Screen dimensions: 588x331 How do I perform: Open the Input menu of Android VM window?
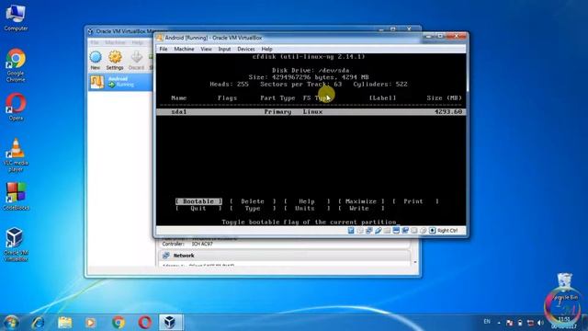[x=224, y=49]
